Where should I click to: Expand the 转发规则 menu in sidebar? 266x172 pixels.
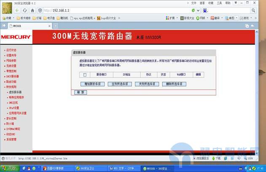click(x=11, y=87)
